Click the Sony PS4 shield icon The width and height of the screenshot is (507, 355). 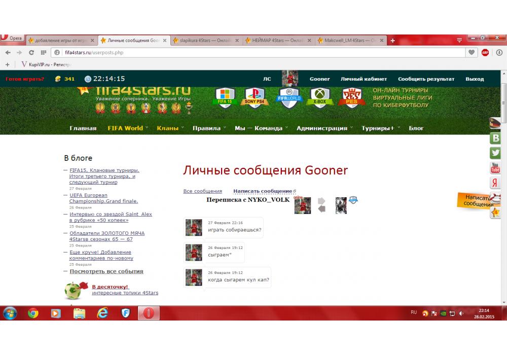[x=255, y=97]
